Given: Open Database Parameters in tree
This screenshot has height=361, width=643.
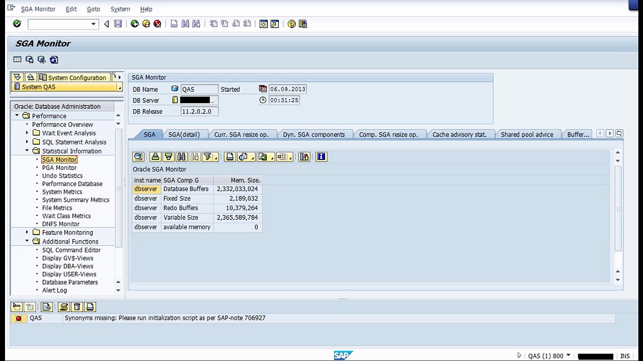Looking at the screenshot, I should pos(70,282).
